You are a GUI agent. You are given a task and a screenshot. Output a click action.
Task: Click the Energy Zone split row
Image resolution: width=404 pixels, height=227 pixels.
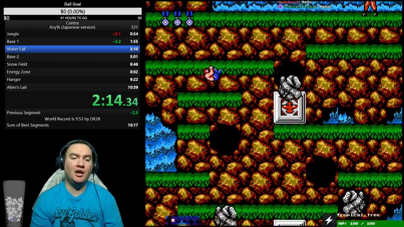72,72
